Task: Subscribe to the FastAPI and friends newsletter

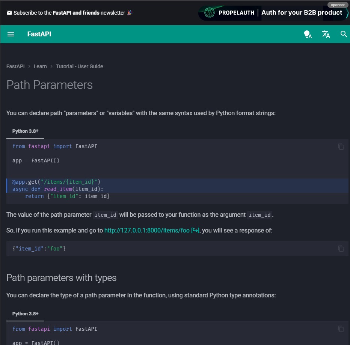Action: tap(69, 12)
